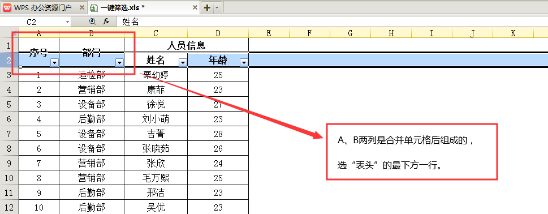The width and height of the screenshot is (548, 214).
Task: Click the formula bar showing 姓名
Action: pyautogui.click(x=331, y=22)
